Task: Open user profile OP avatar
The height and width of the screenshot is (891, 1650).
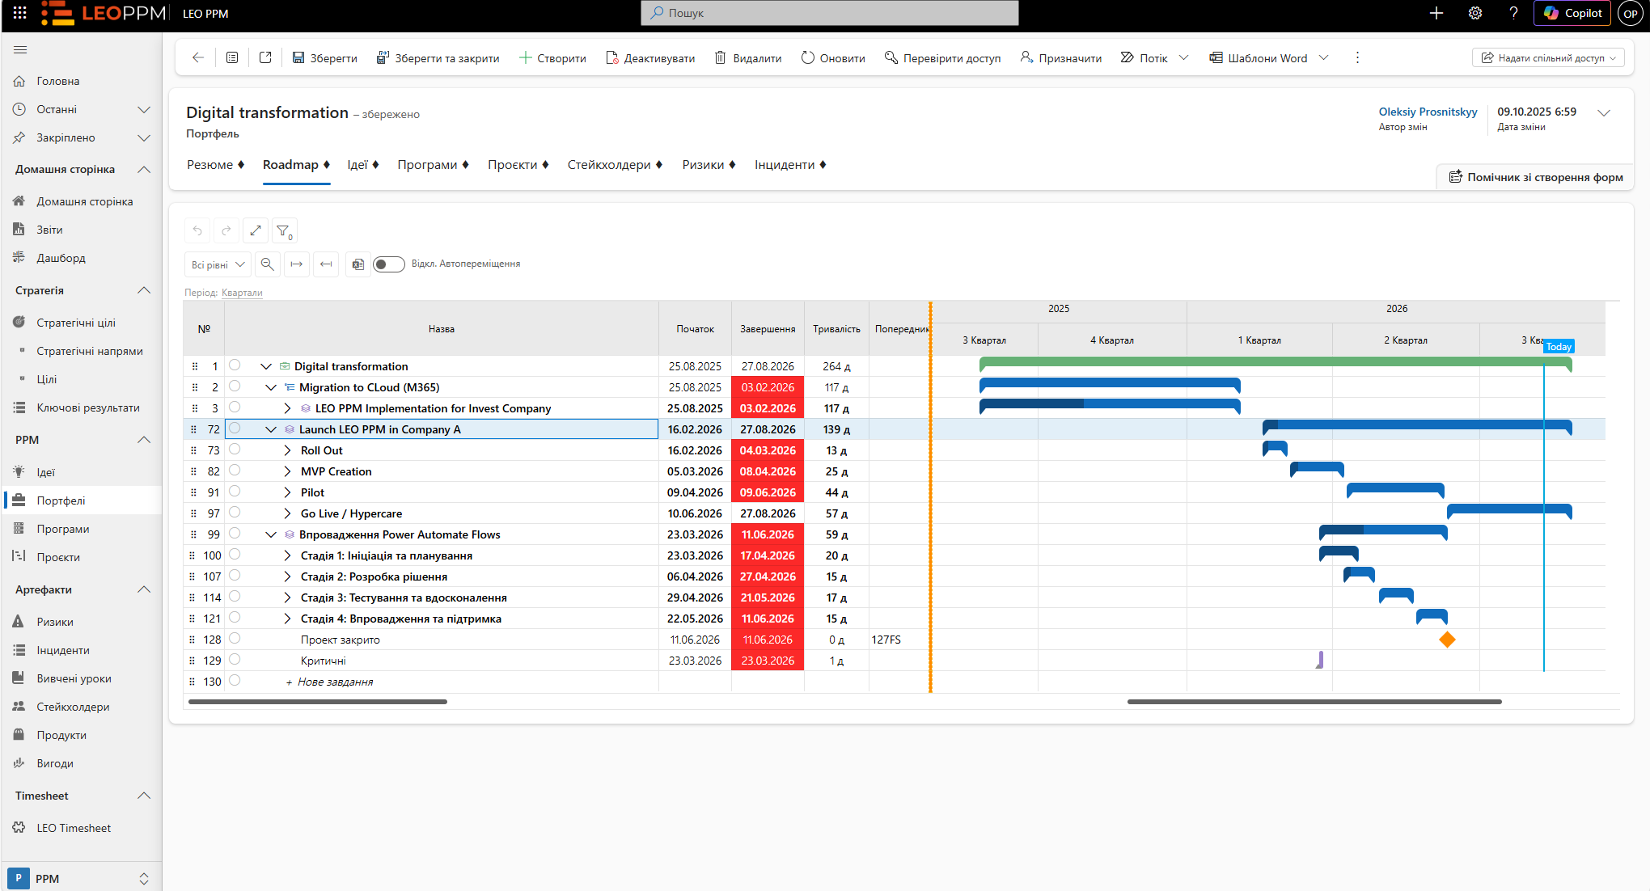Action: click(x=1631, y=13)
